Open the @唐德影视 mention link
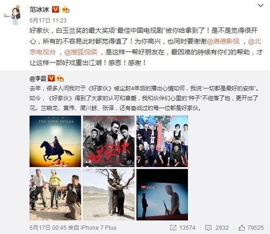The image size is (270, 234). point(224,42)
